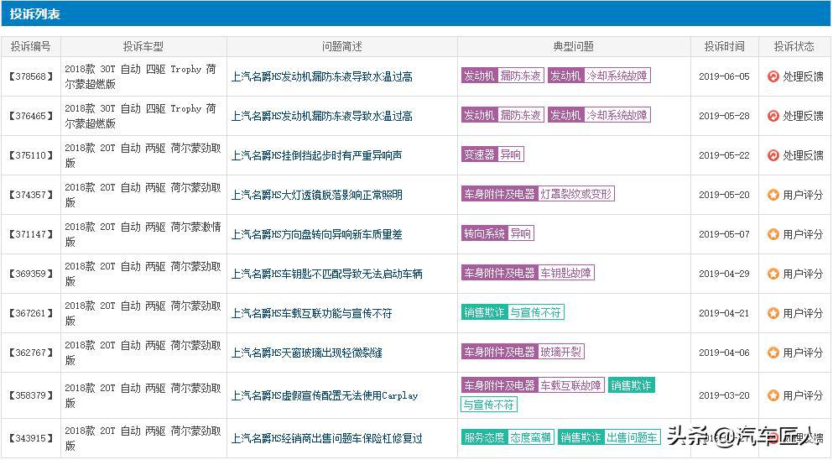This screenshot has width=833, height=460.
Task: Click car model 荷尔蒙激情版 in row 371147
Action: coord(143,234)
